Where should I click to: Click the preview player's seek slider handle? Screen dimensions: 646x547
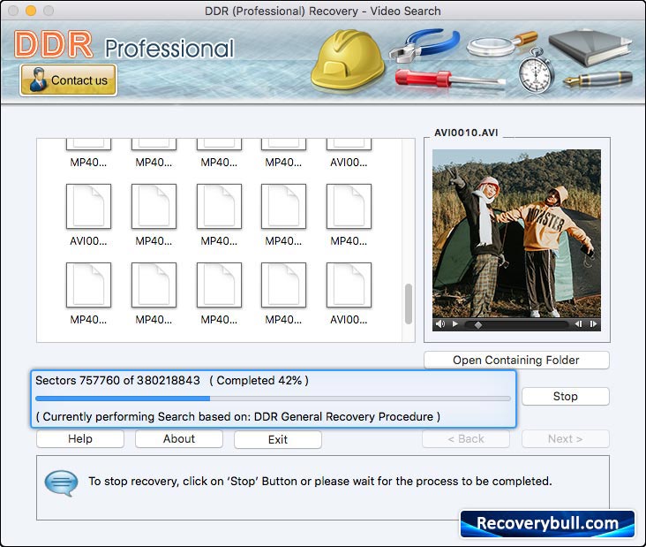(x=478, y=325)
